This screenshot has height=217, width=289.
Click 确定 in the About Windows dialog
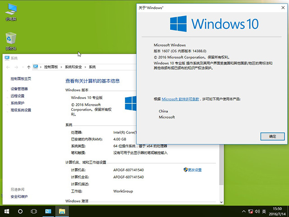pyautogui.click(x=272, y=136)
